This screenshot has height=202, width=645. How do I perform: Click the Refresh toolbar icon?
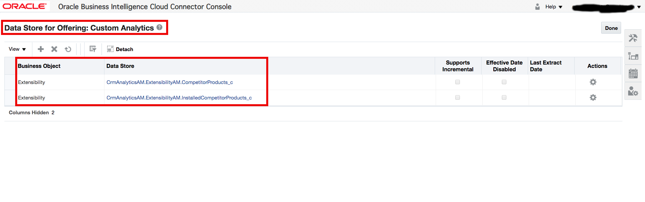68,49
